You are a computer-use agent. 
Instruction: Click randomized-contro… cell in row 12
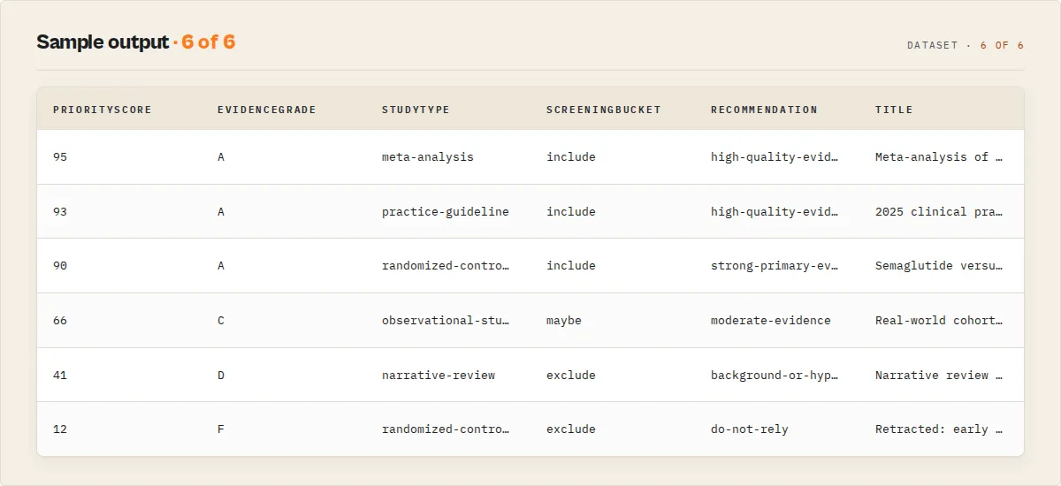(446, 429)
